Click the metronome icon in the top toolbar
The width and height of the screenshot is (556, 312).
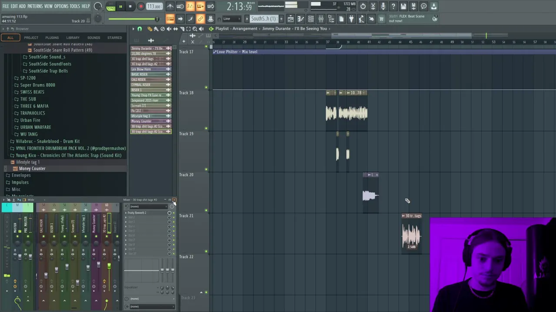[170, 6]
